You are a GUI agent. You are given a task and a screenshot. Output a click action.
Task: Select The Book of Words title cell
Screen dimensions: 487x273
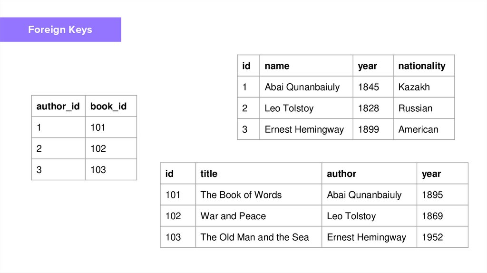tap(258, 195)
